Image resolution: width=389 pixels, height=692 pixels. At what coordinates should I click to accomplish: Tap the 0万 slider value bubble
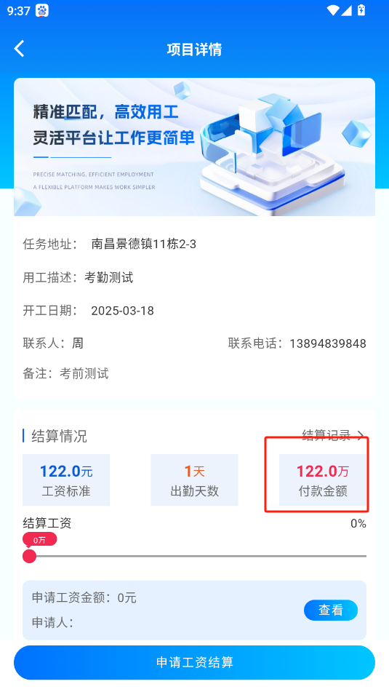[40, 539]
